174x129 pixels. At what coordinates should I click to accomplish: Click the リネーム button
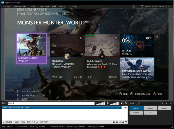(x=35, y=122)
